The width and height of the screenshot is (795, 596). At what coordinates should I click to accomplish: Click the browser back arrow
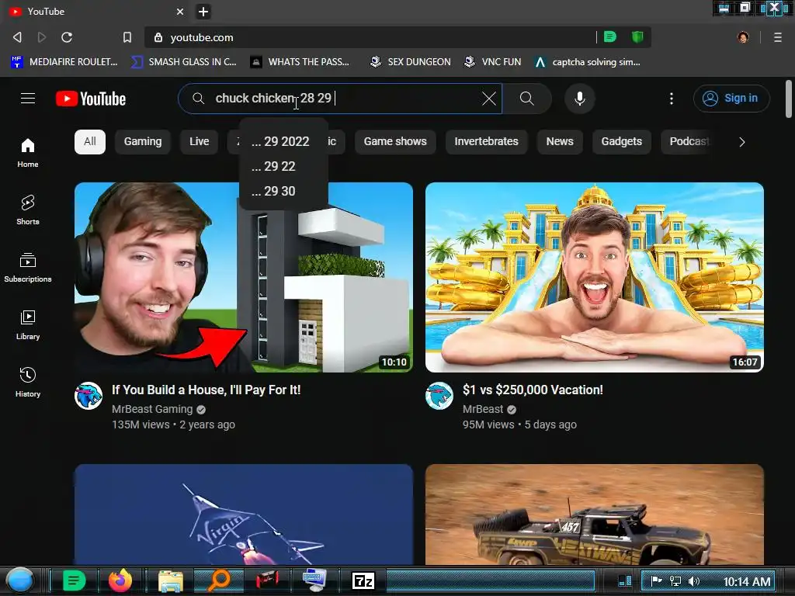(17, 37)
